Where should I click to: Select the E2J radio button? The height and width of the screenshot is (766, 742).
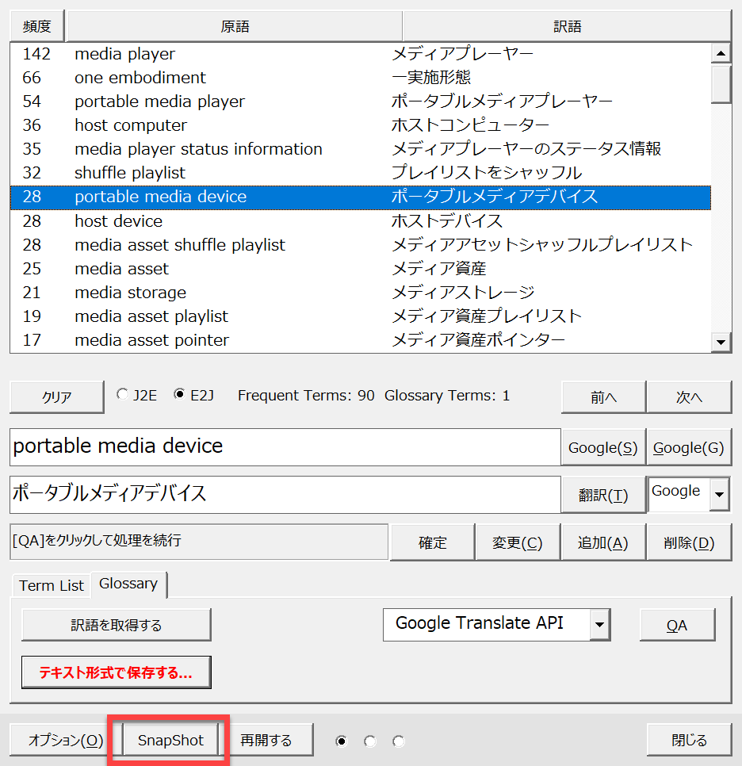pyautogui.click(x=179, y=395)
